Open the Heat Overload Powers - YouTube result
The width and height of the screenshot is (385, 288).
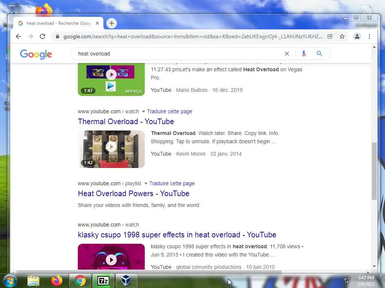pyautogui.click(x=133, y=193)
